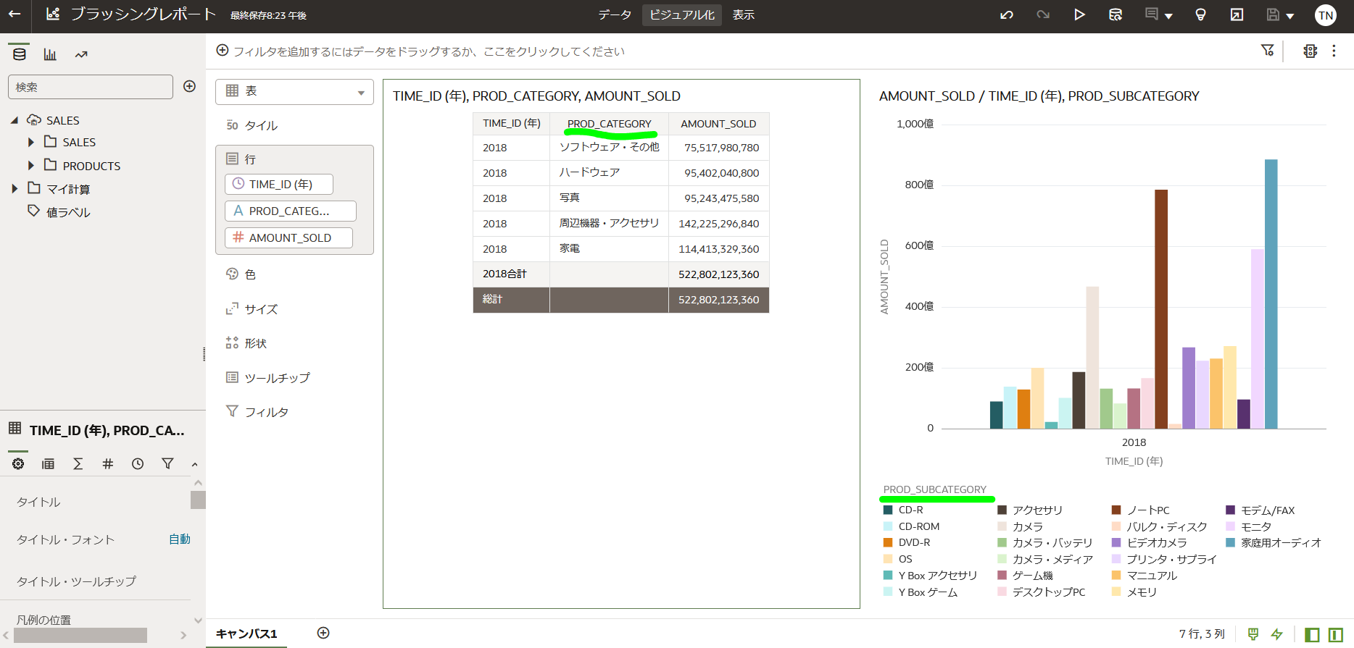
Task: Click the 家庭用オーディオ legend color swatch
Action: click(1230, 542)
